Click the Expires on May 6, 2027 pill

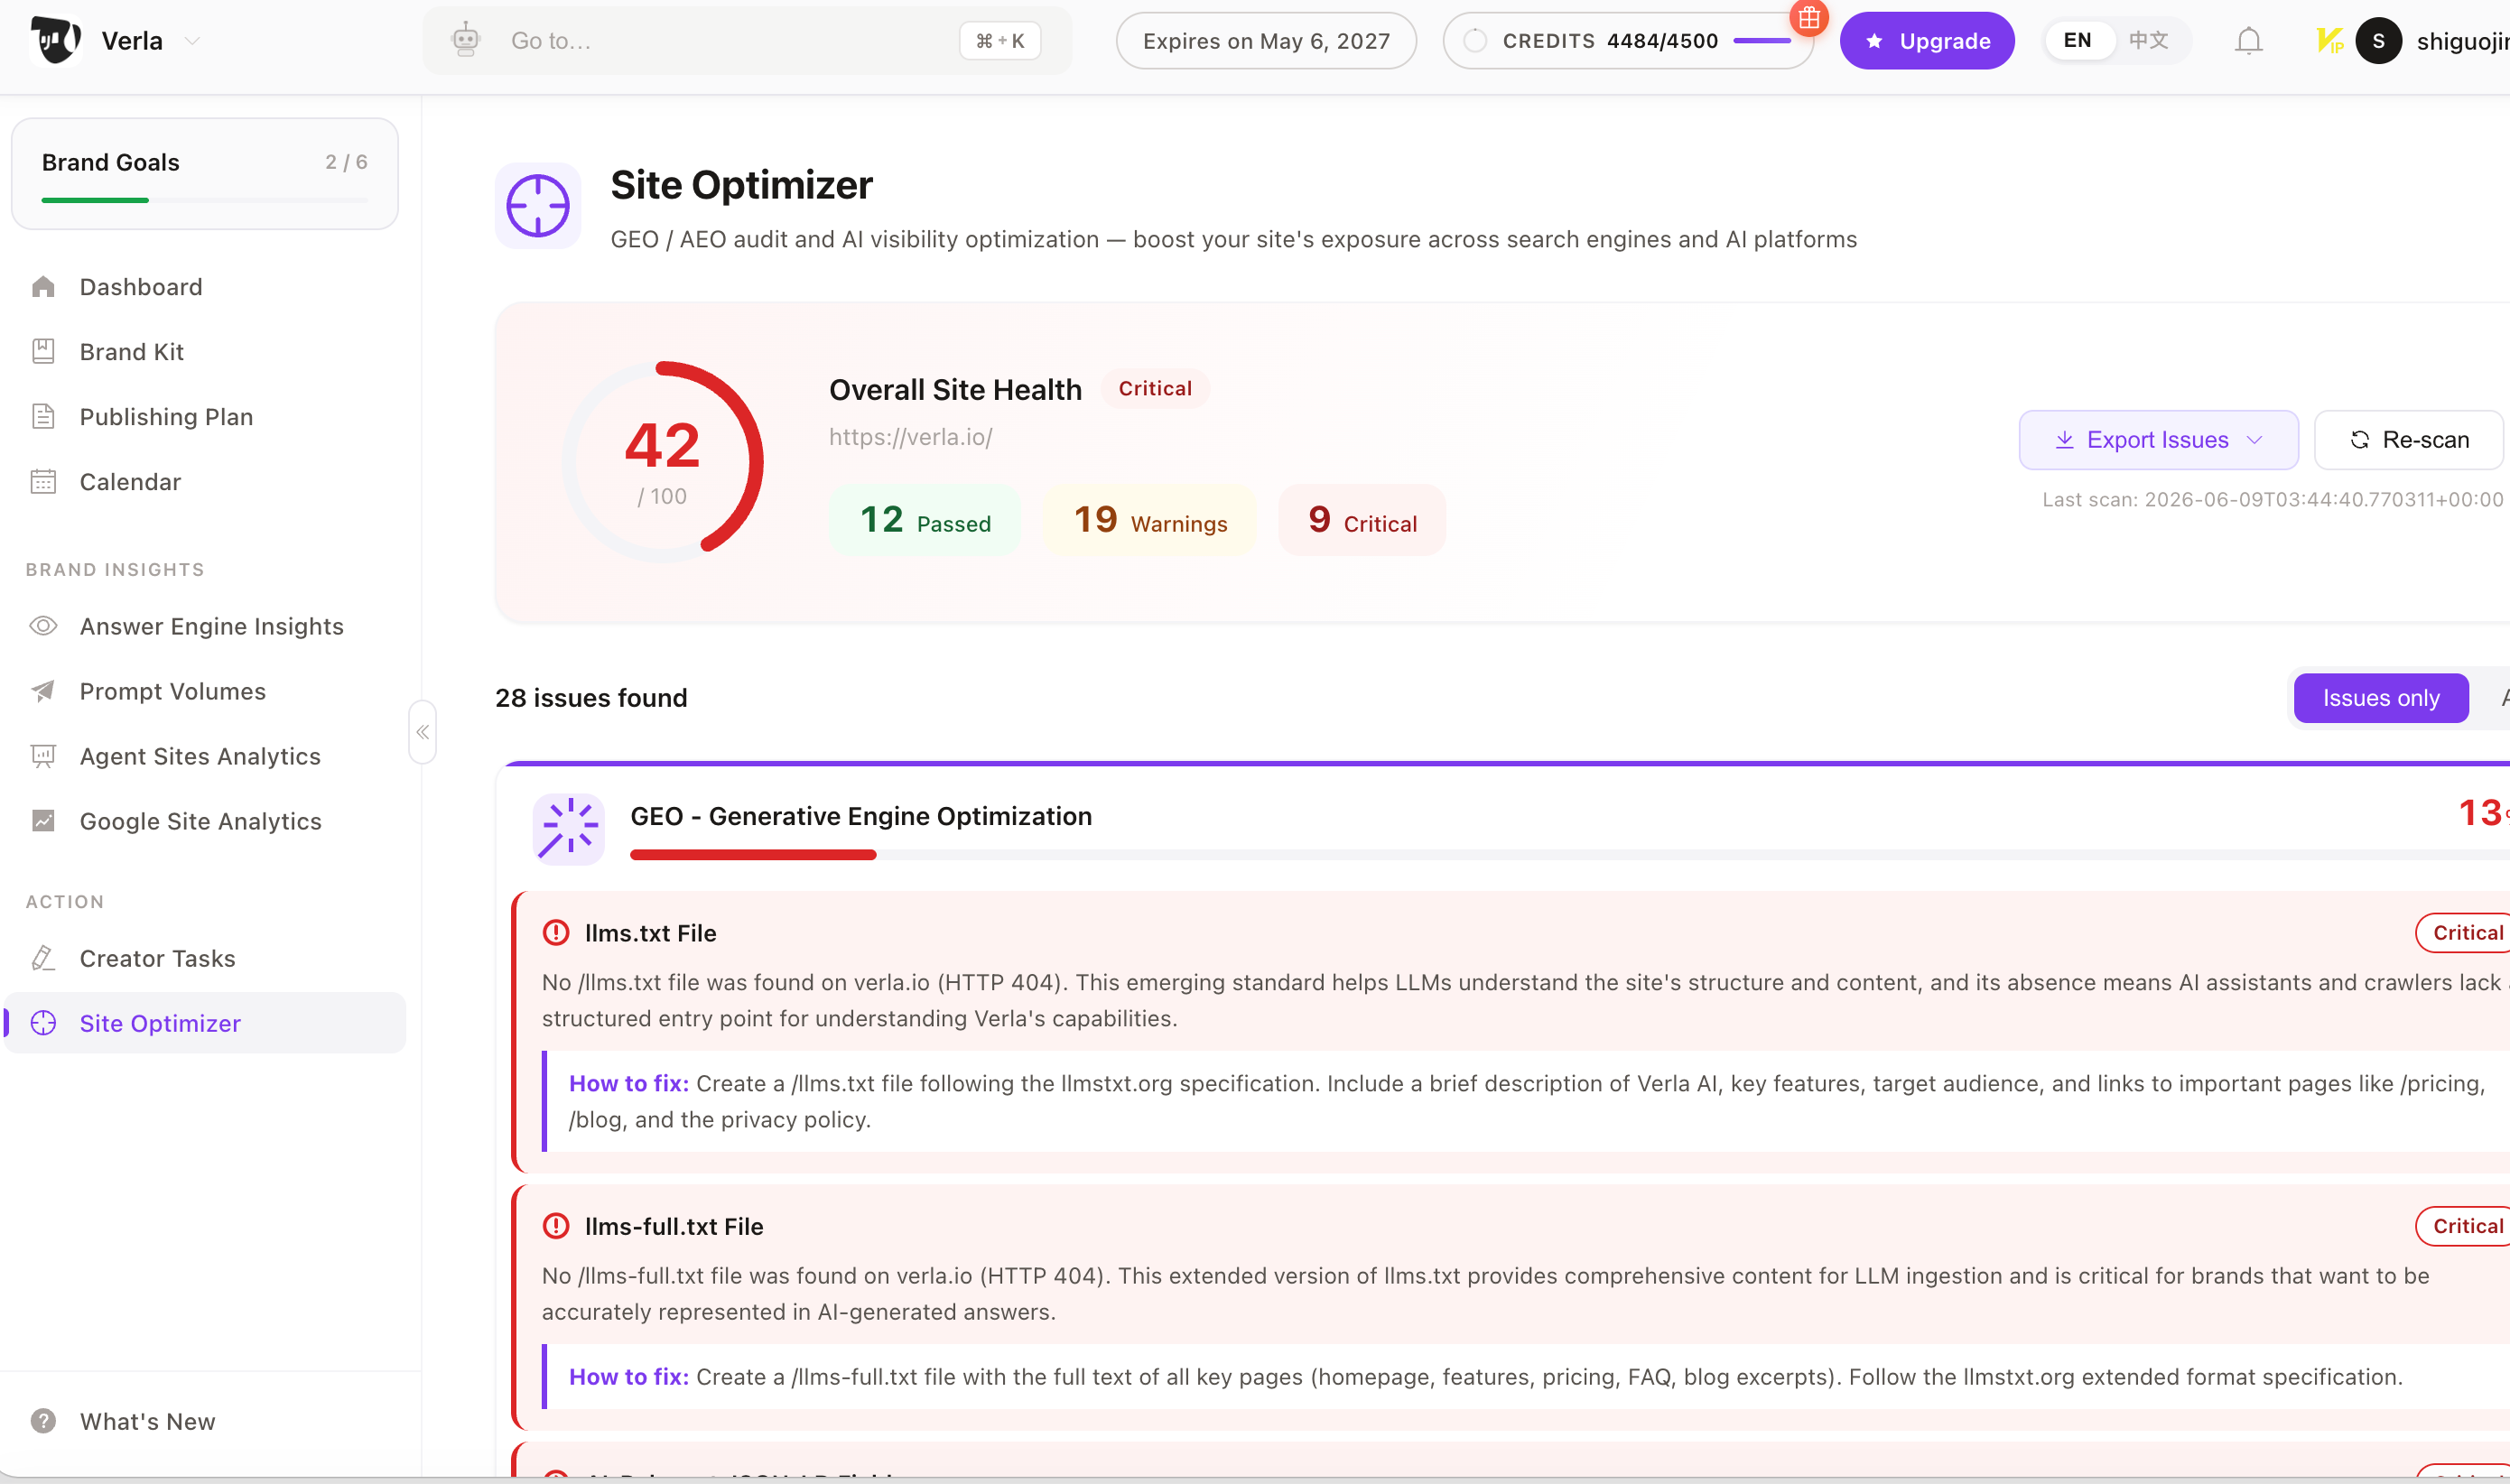1266,40
